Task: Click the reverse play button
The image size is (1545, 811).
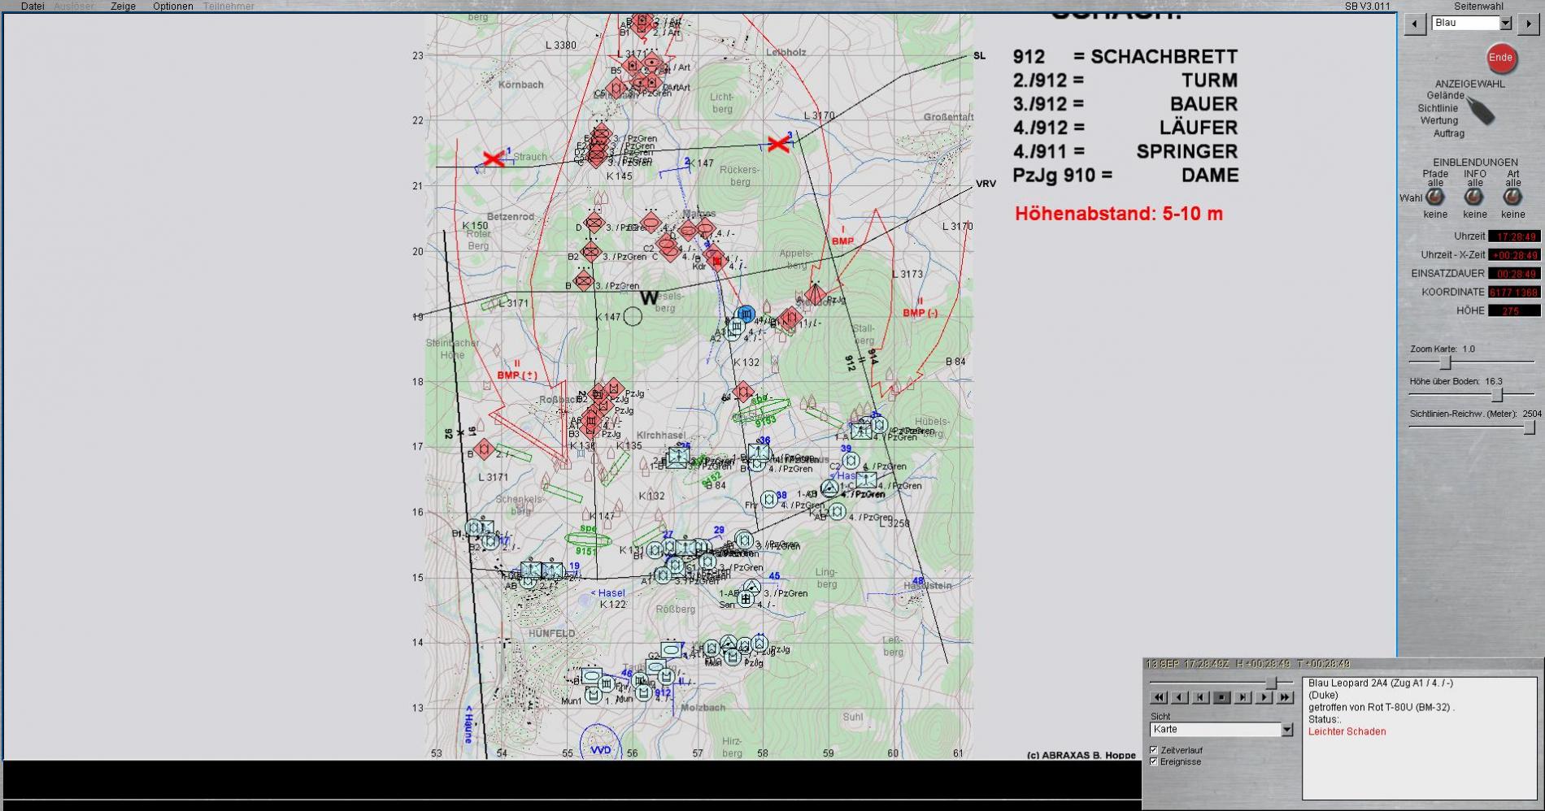Action: [1179, 697]
